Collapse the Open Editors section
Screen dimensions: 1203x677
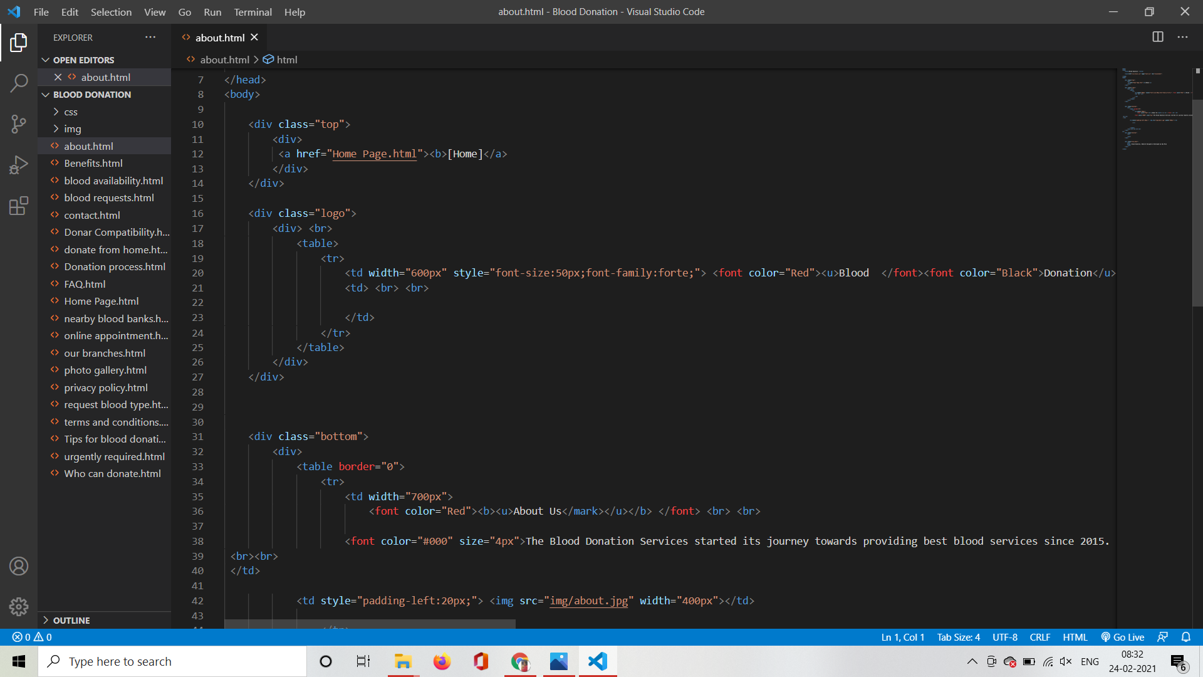46,60
